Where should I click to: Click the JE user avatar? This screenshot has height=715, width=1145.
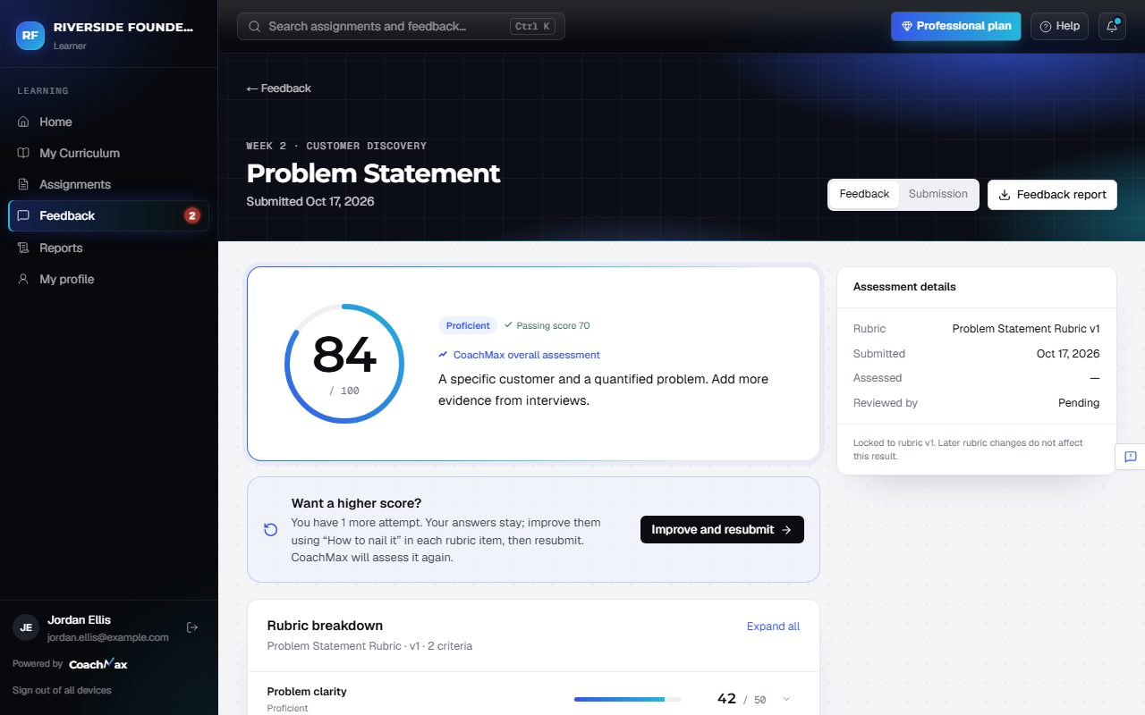click(26, 627)
